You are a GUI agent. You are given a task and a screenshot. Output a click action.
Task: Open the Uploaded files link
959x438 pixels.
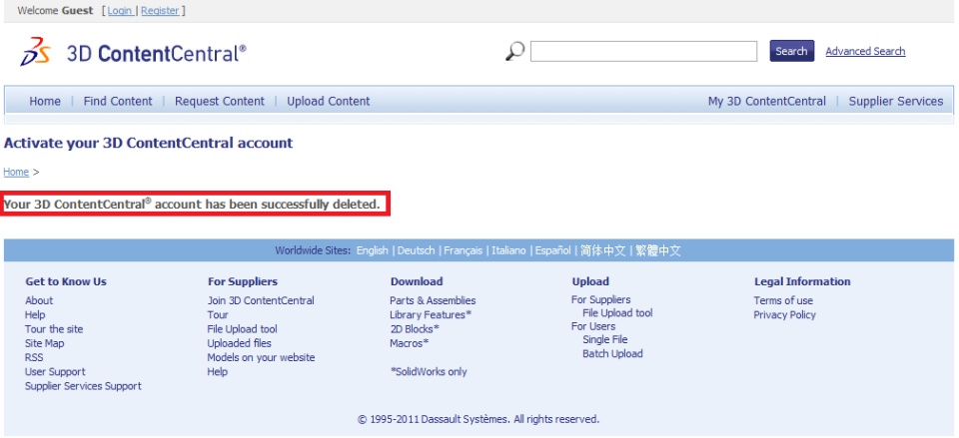(239, 343)
